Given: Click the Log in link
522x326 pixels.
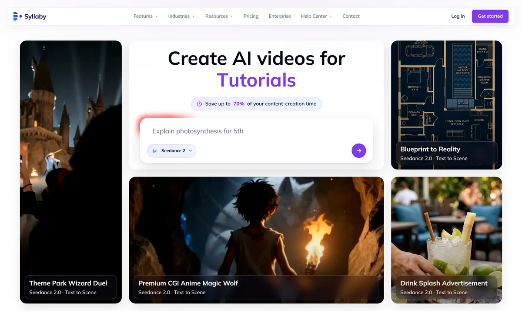Looking at the screenshot, I should [x=458, y=16].
